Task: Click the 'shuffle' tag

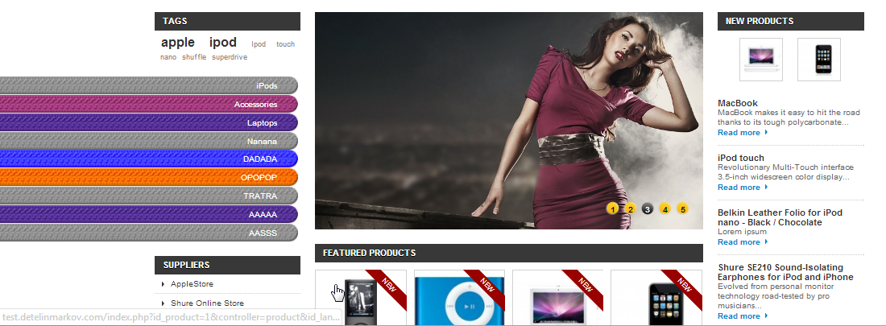Action: pos(194,57)
